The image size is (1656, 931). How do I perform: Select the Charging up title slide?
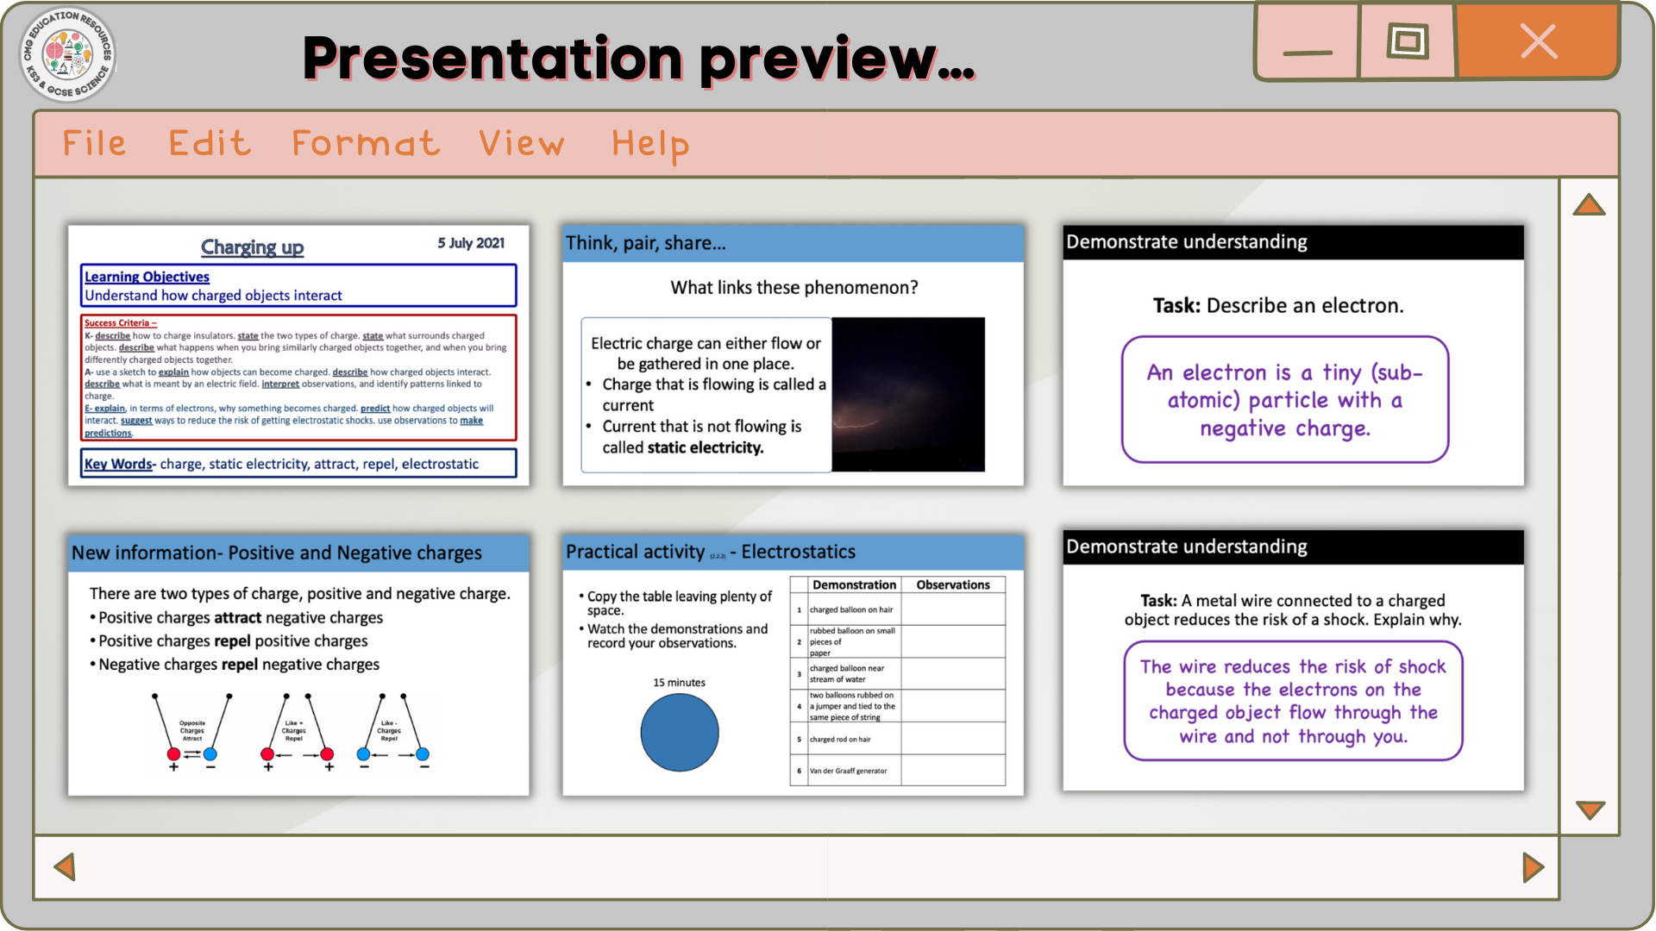pyautogui.click(x=298, y=355)
